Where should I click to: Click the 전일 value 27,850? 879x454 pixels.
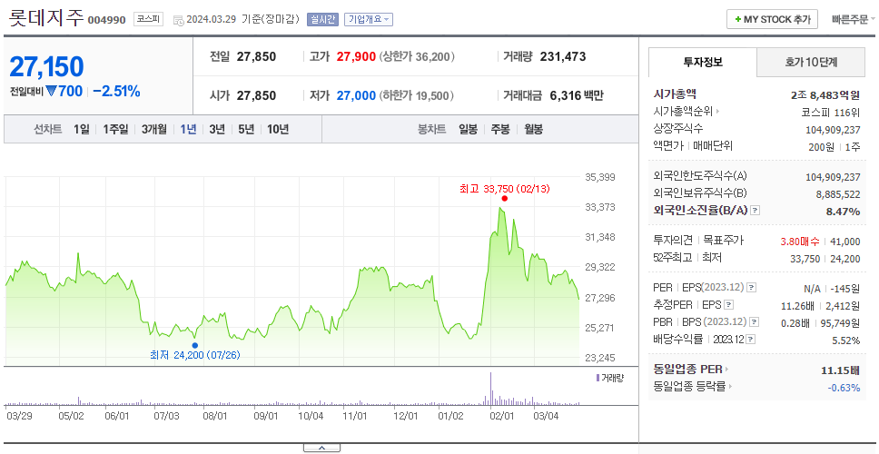click(256, 56)
